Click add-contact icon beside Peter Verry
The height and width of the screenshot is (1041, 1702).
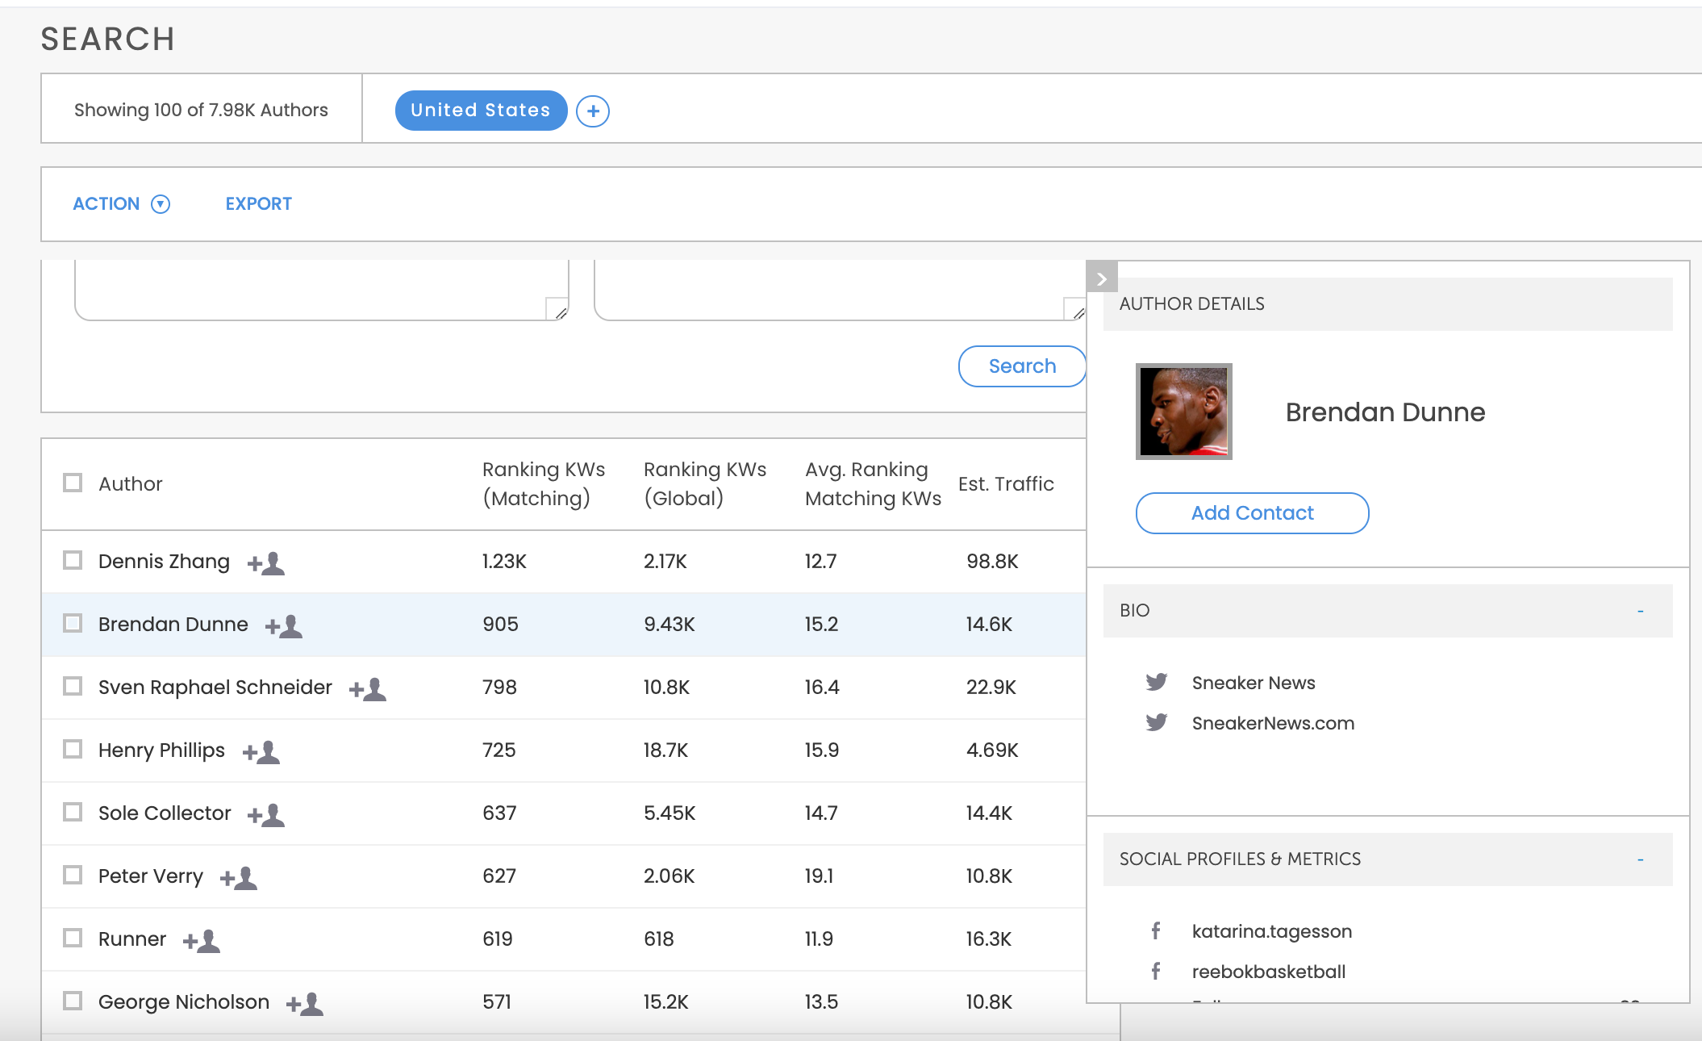coord(239,877)
